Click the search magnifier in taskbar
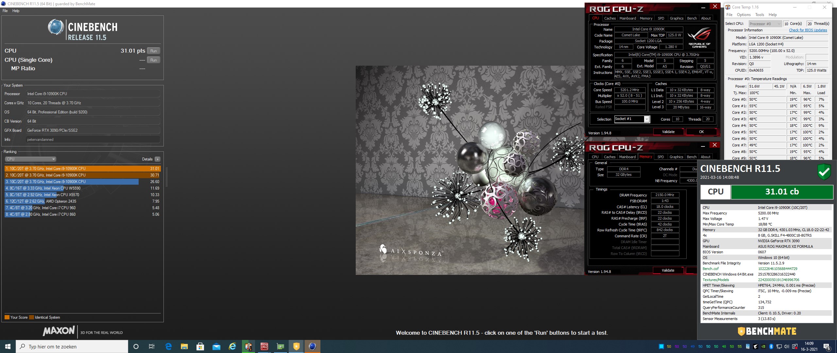 coord(23,346)
